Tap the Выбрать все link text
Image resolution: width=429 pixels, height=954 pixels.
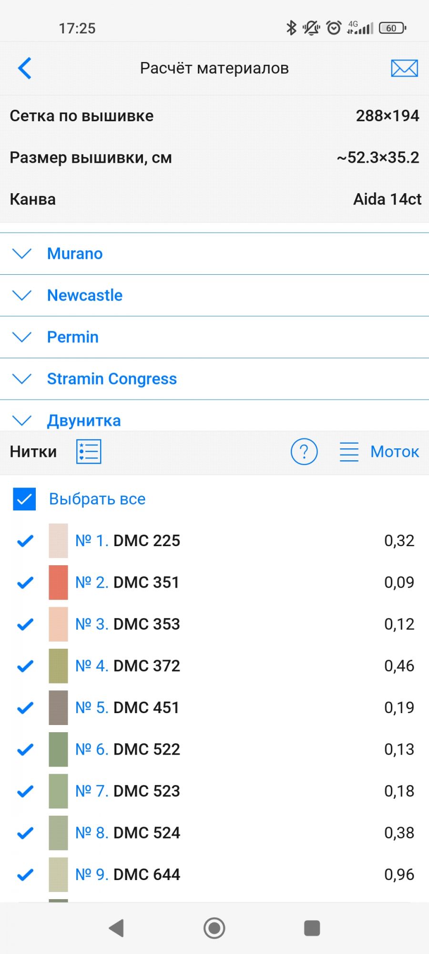pyautogui.click(x=97, y=499)
